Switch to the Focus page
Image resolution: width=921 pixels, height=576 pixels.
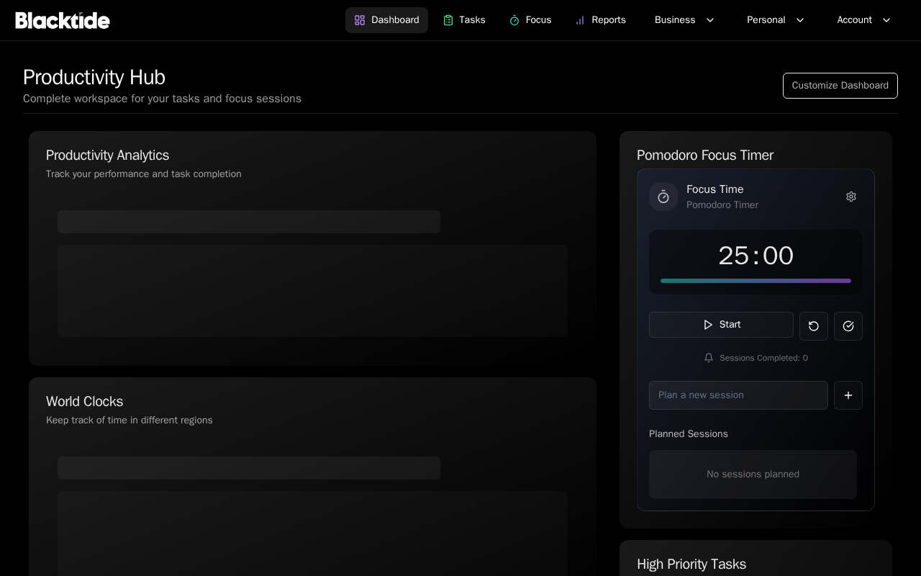[x=530, y=20]
